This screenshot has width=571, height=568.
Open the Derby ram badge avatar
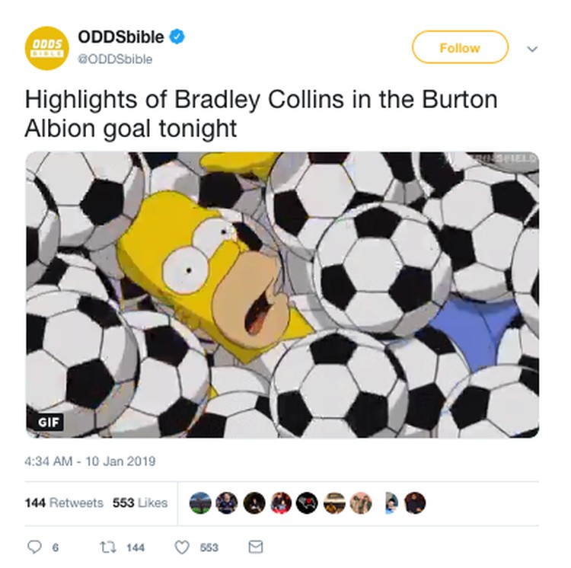tap(307, 503)
